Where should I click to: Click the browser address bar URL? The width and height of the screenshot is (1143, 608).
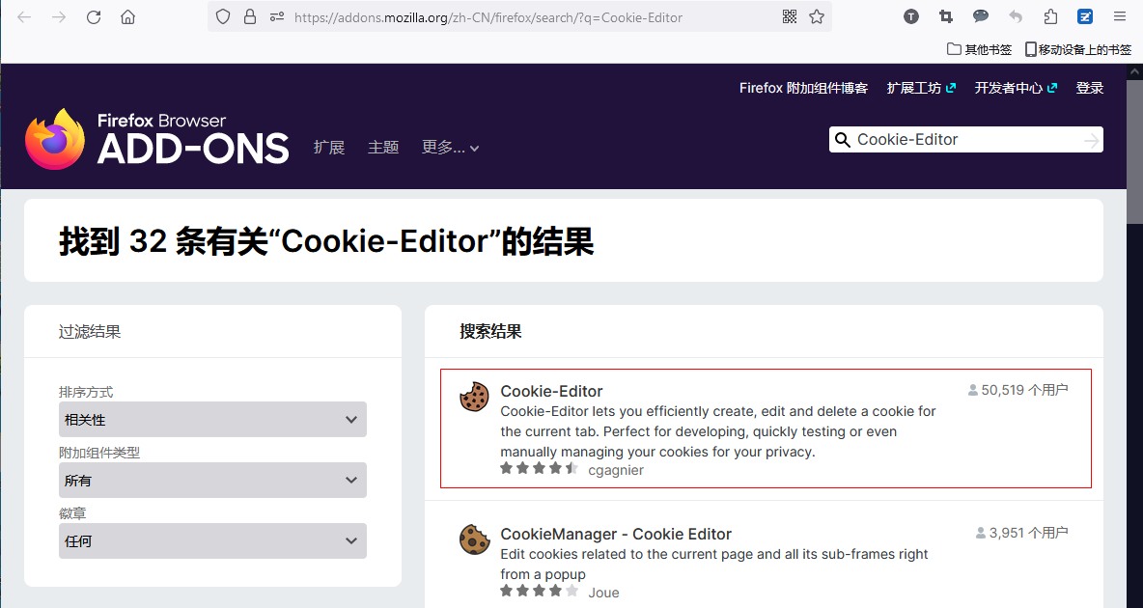point(488,17)
